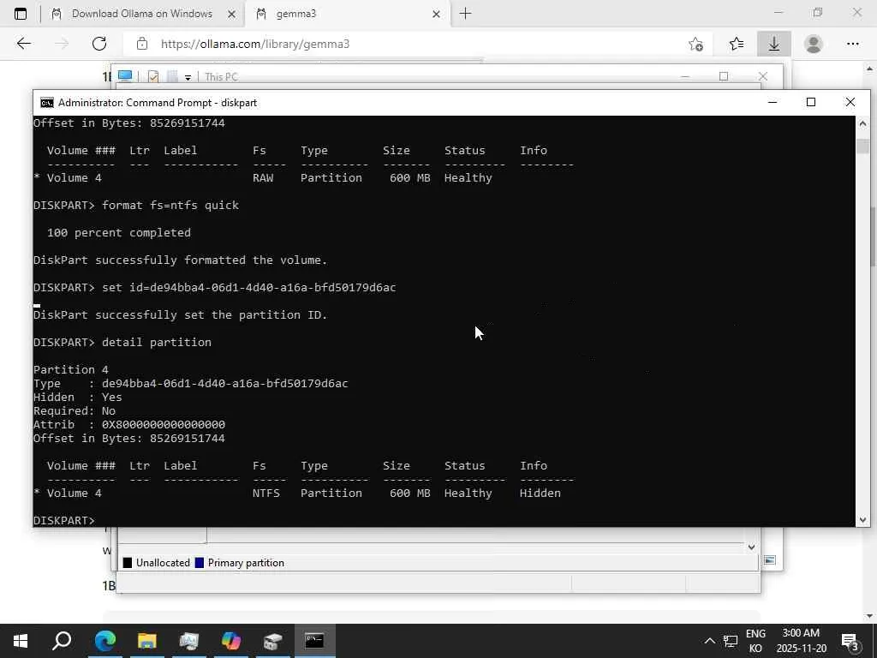877x658 pixels.
Task: Click browser page scrollbar down arrow
Action: click(x=870, y=616)
